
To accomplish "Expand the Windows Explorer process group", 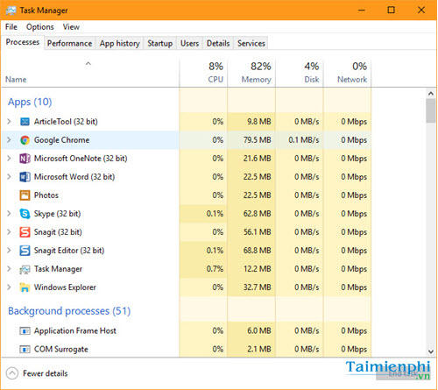I will click(x=9, y=287).
